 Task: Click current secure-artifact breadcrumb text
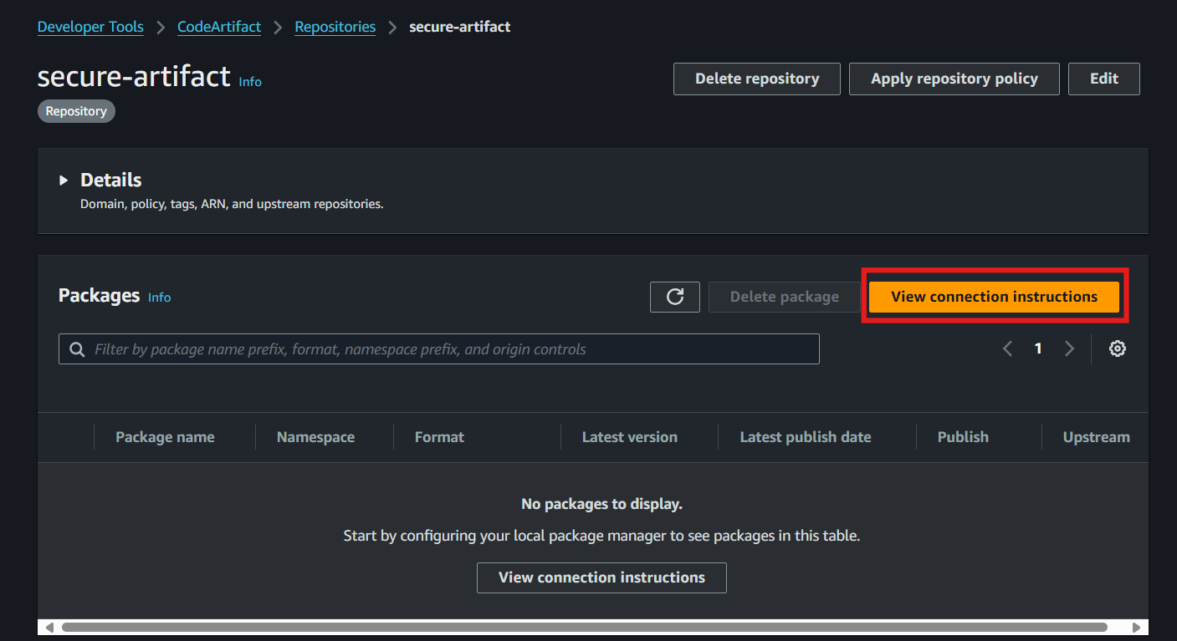(460, 27)
